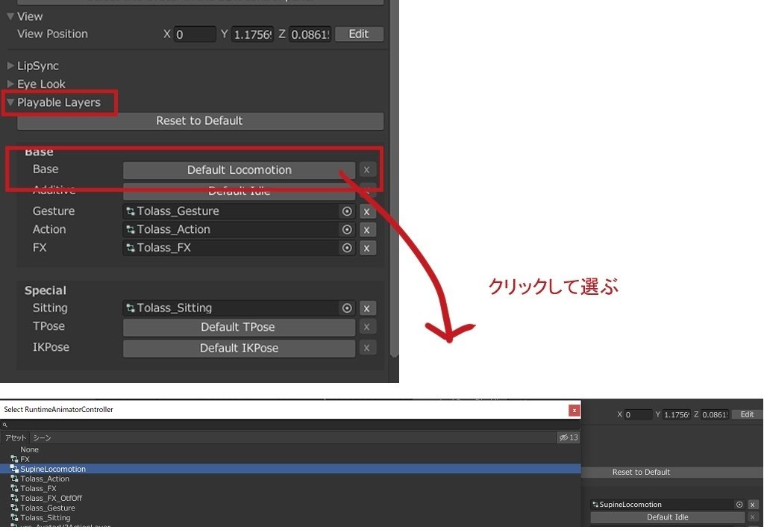Collapse the Playable Layers section
This screenshot has width=764, height=530.
point(10,102)
